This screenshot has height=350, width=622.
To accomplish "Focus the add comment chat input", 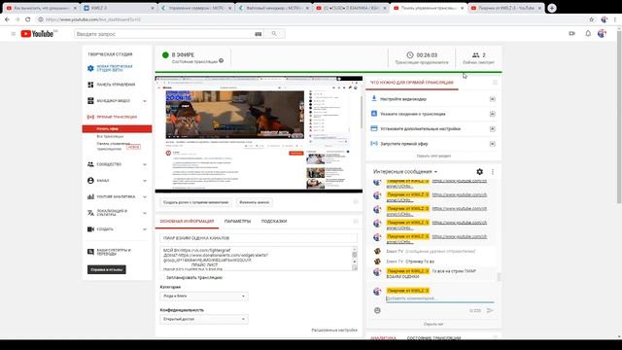I will pos(440,298).
